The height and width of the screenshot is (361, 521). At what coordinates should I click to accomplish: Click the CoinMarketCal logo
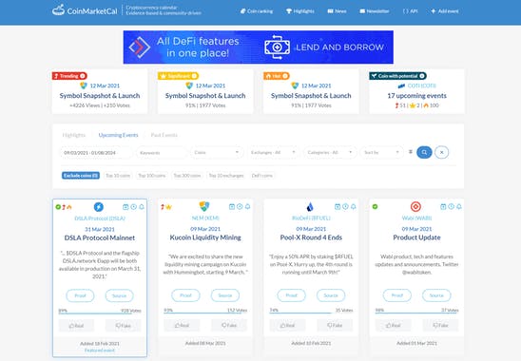[x=85, y=10]
